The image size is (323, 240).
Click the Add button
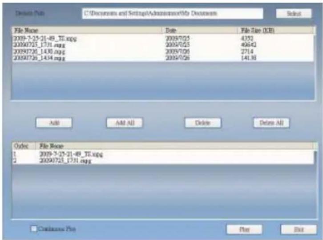[54, 123]
